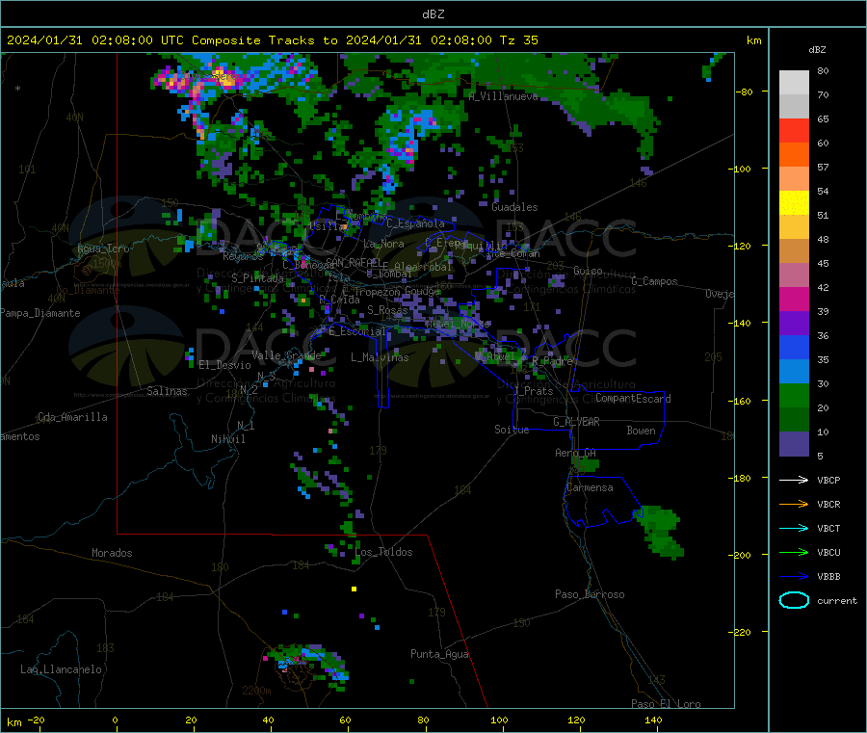
Task: Click the La_Nora location label
Action: click(x=383, y=244)
